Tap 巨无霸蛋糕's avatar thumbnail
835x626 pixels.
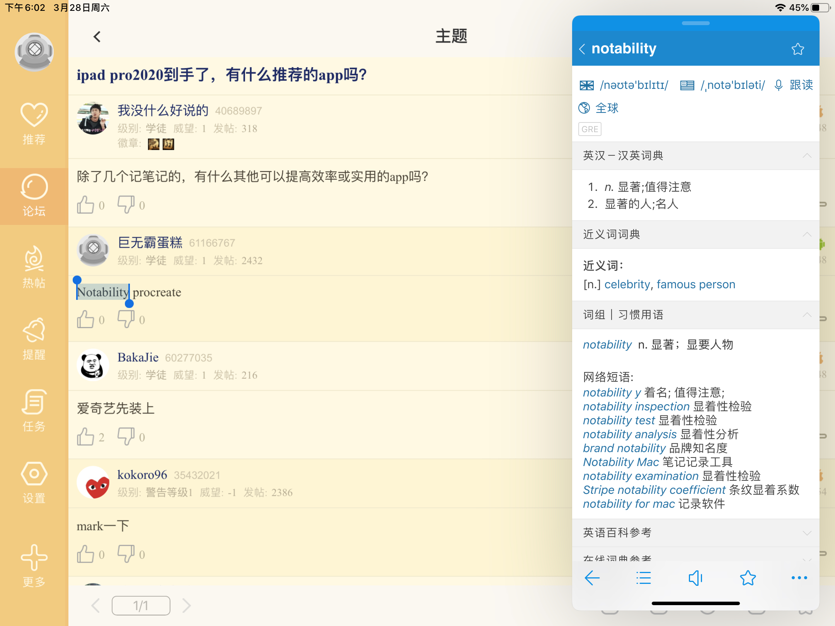pos(93,249)
